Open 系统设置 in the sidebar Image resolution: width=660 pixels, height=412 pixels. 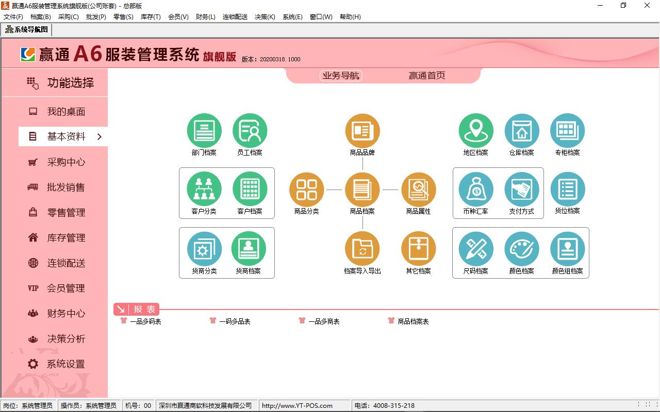click(65, 364)
